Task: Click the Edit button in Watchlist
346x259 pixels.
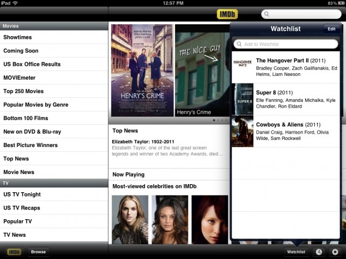Action: tap(331, 29)
